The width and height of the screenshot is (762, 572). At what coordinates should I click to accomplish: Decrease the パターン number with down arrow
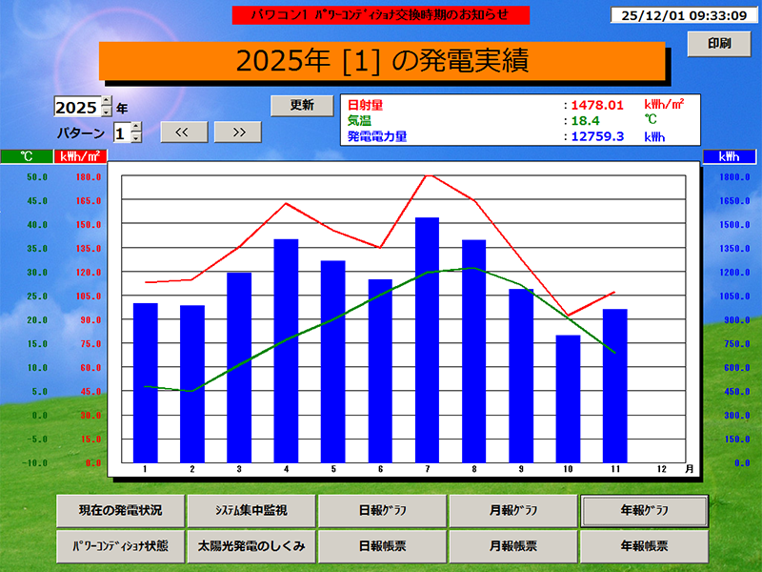click(x=135, y=139)
